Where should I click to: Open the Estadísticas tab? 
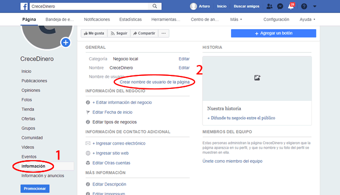[130, 19]
